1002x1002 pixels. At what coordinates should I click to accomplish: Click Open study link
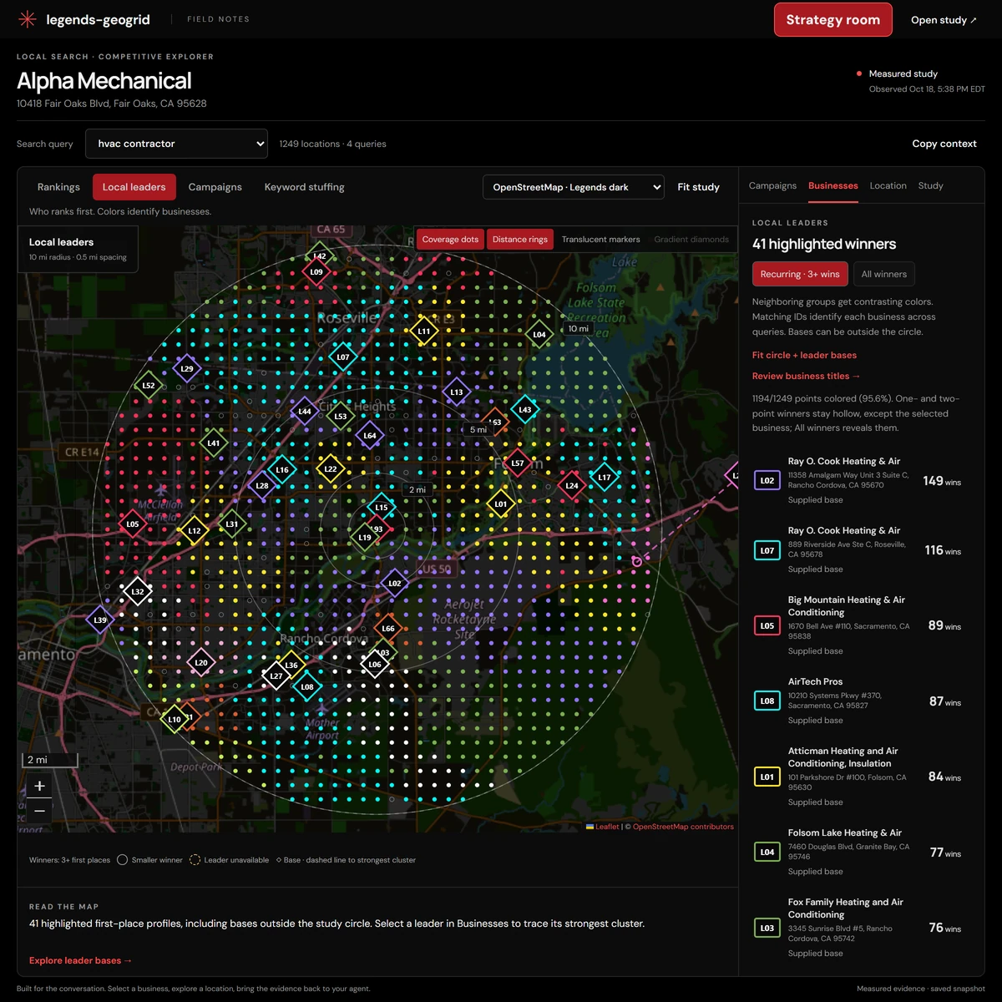pyautogui.click(x=944, y=20)
